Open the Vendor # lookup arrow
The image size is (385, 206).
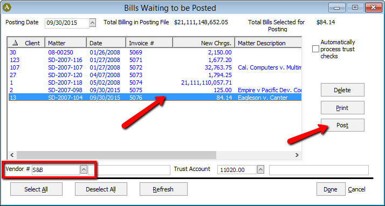[84, 170]
